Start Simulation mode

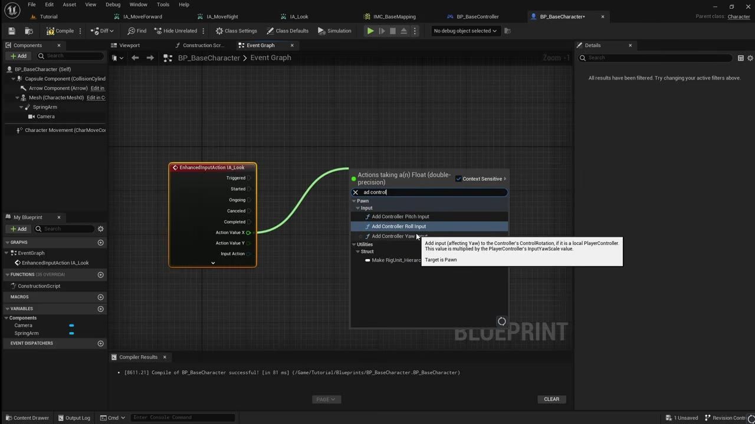click(x=334, y=31)
